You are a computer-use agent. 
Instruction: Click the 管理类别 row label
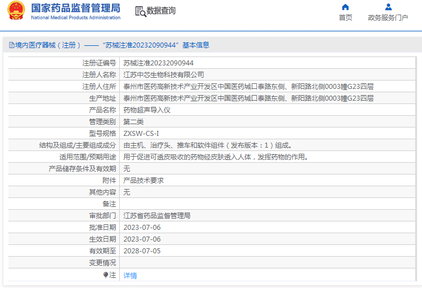(102, 122)
